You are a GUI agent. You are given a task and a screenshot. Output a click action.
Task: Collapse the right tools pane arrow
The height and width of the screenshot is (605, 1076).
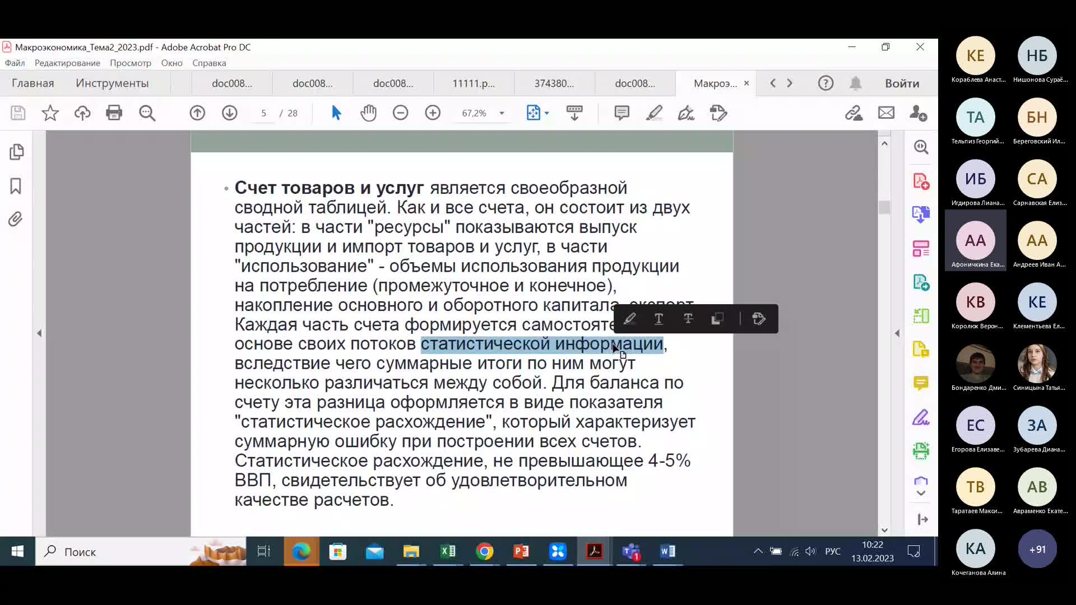point(897,333)
